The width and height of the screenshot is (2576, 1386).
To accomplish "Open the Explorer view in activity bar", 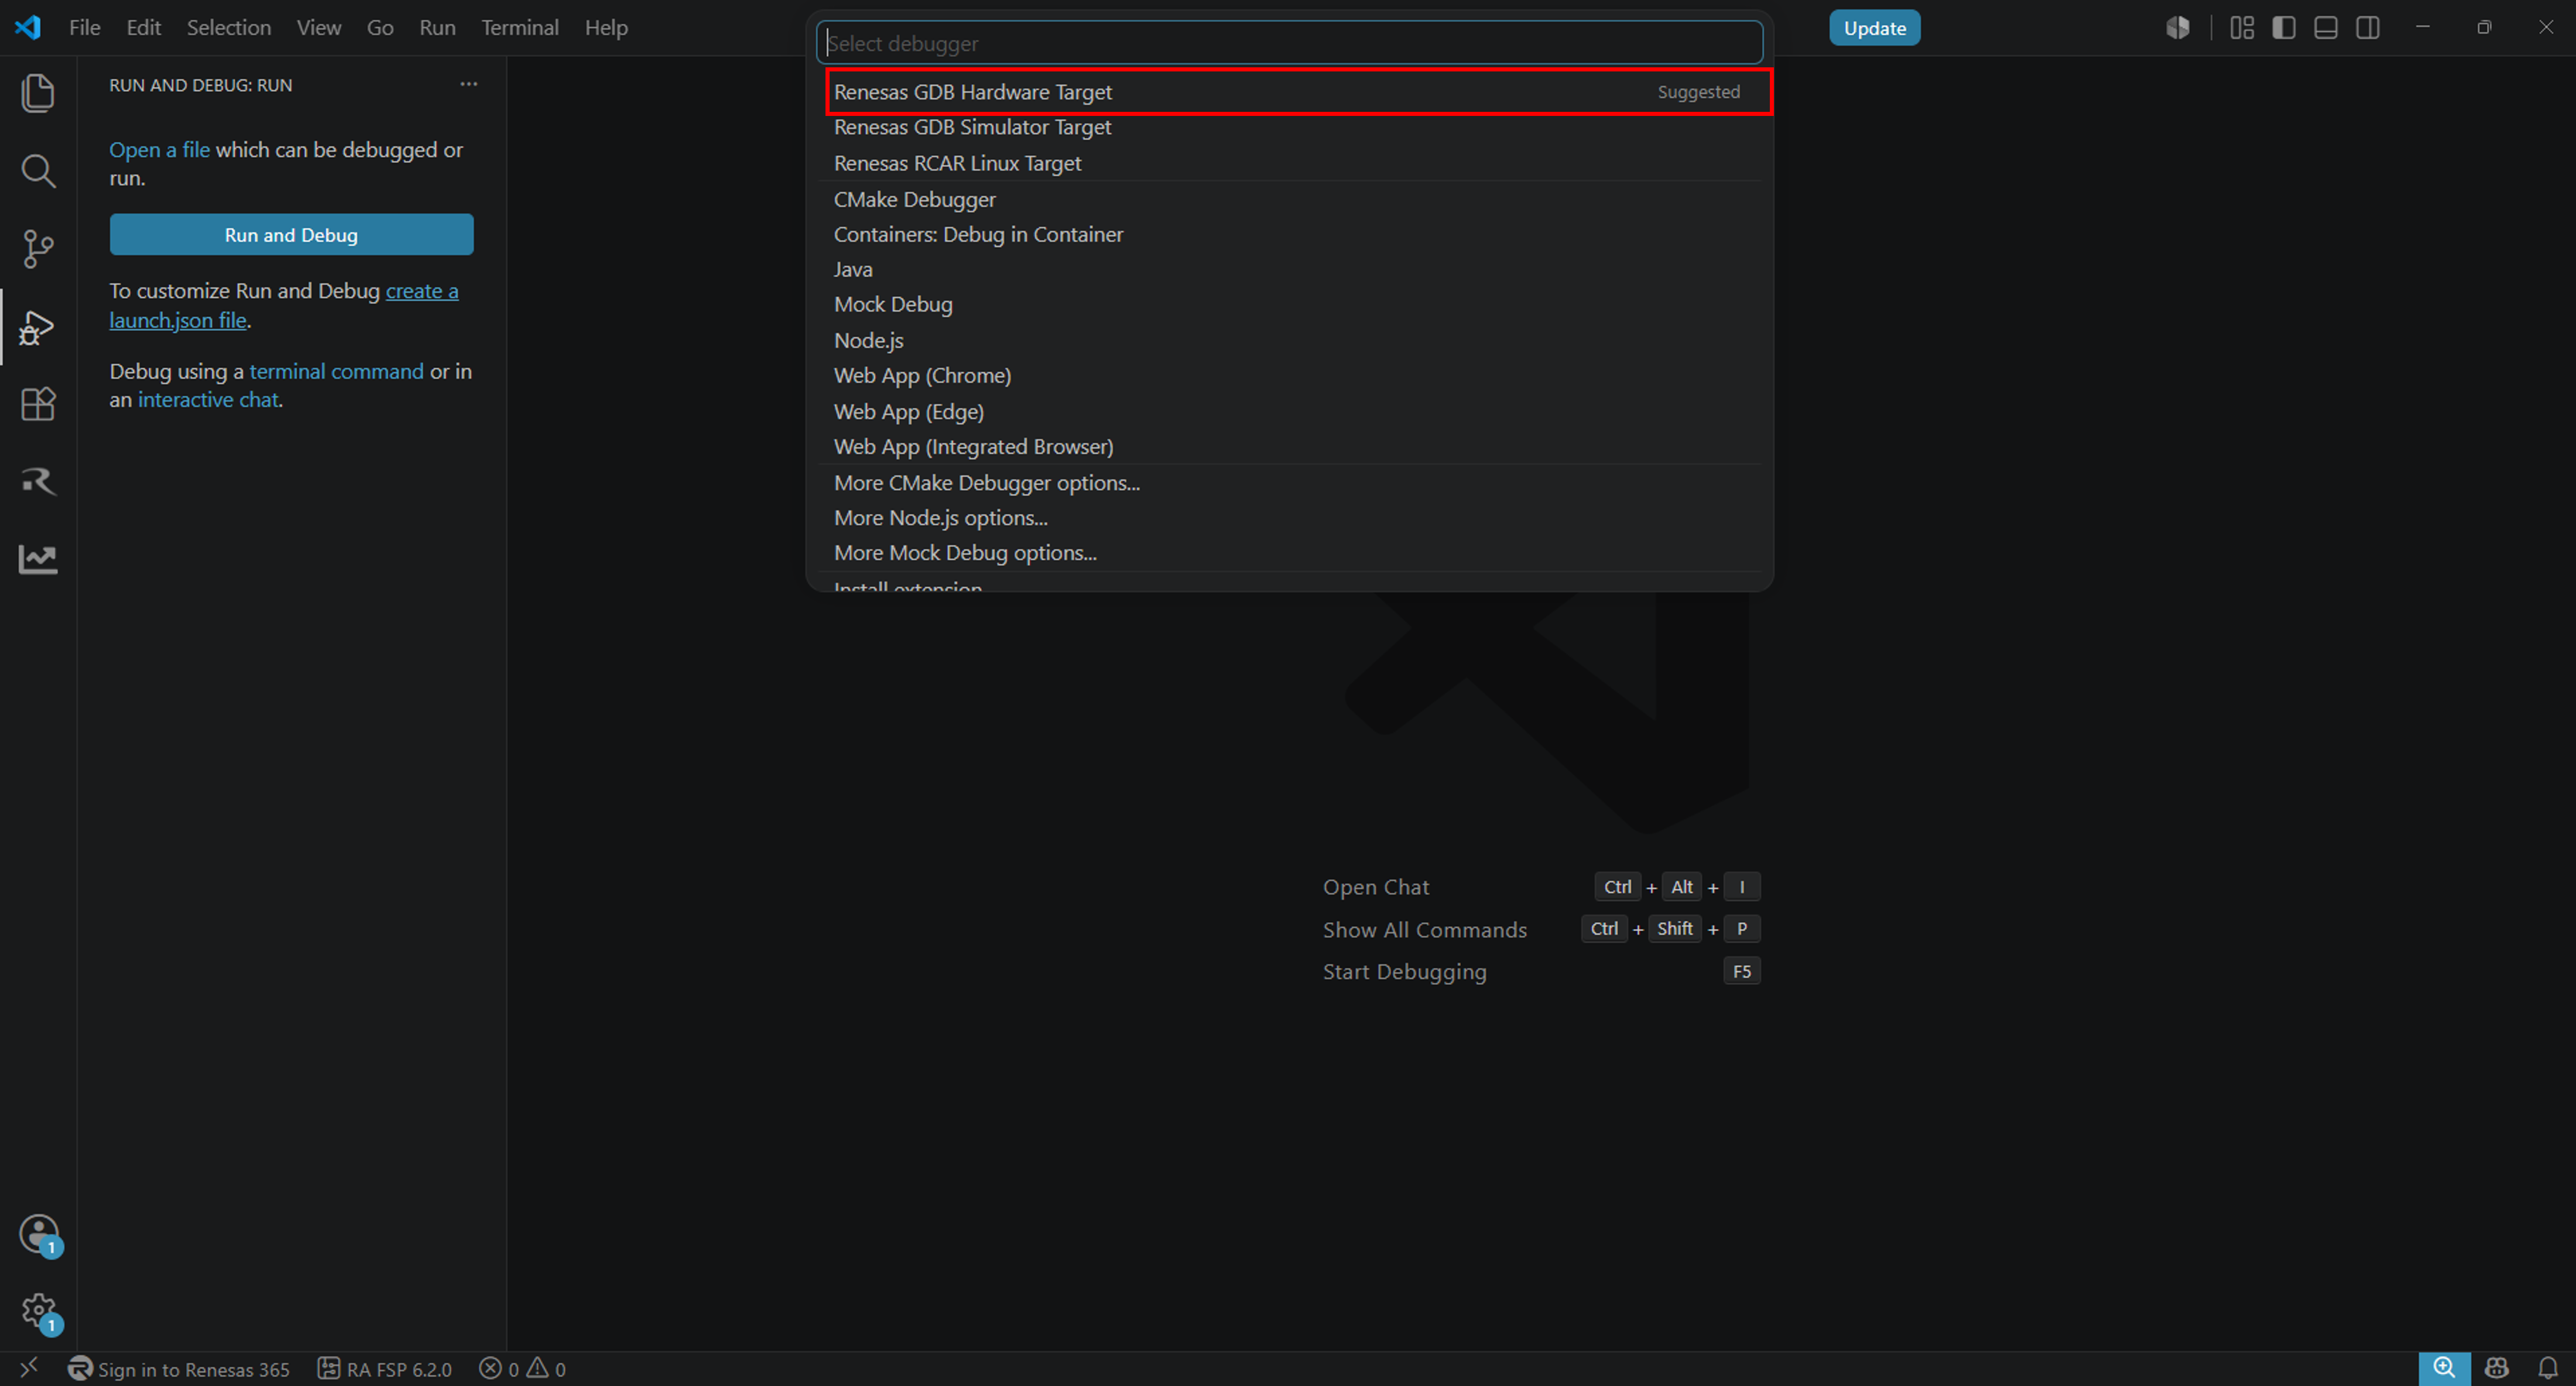I will [38, 93].
